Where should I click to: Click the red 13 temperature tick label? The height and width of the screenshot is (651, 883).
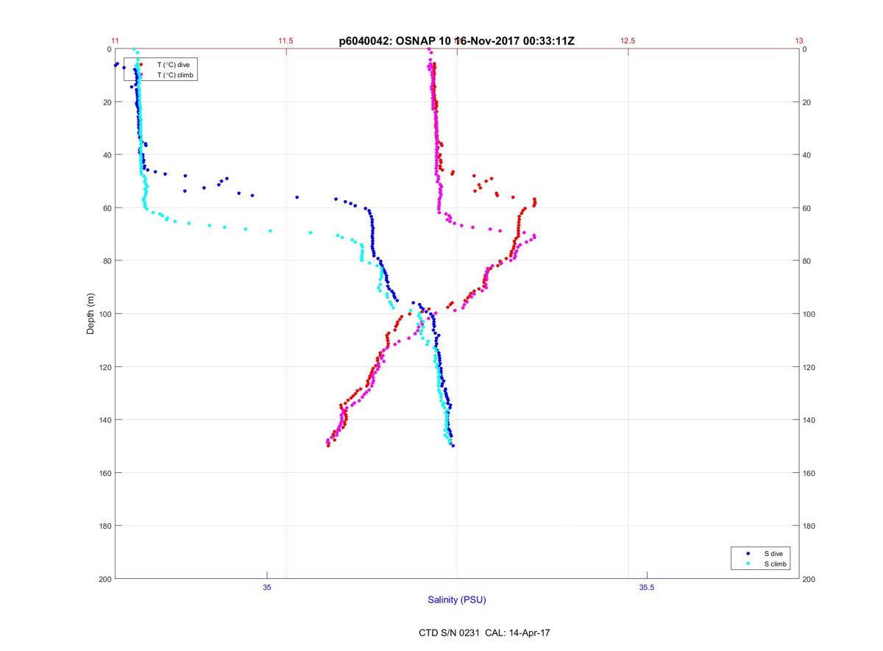pos(798,41)
